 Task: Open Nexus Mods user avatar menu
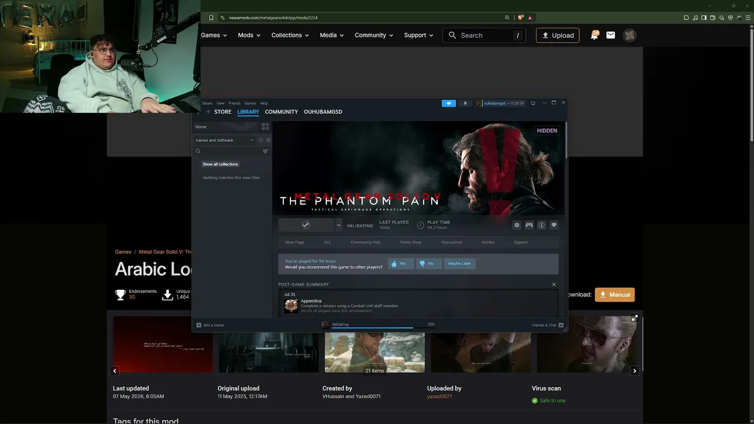pos(630,35)
